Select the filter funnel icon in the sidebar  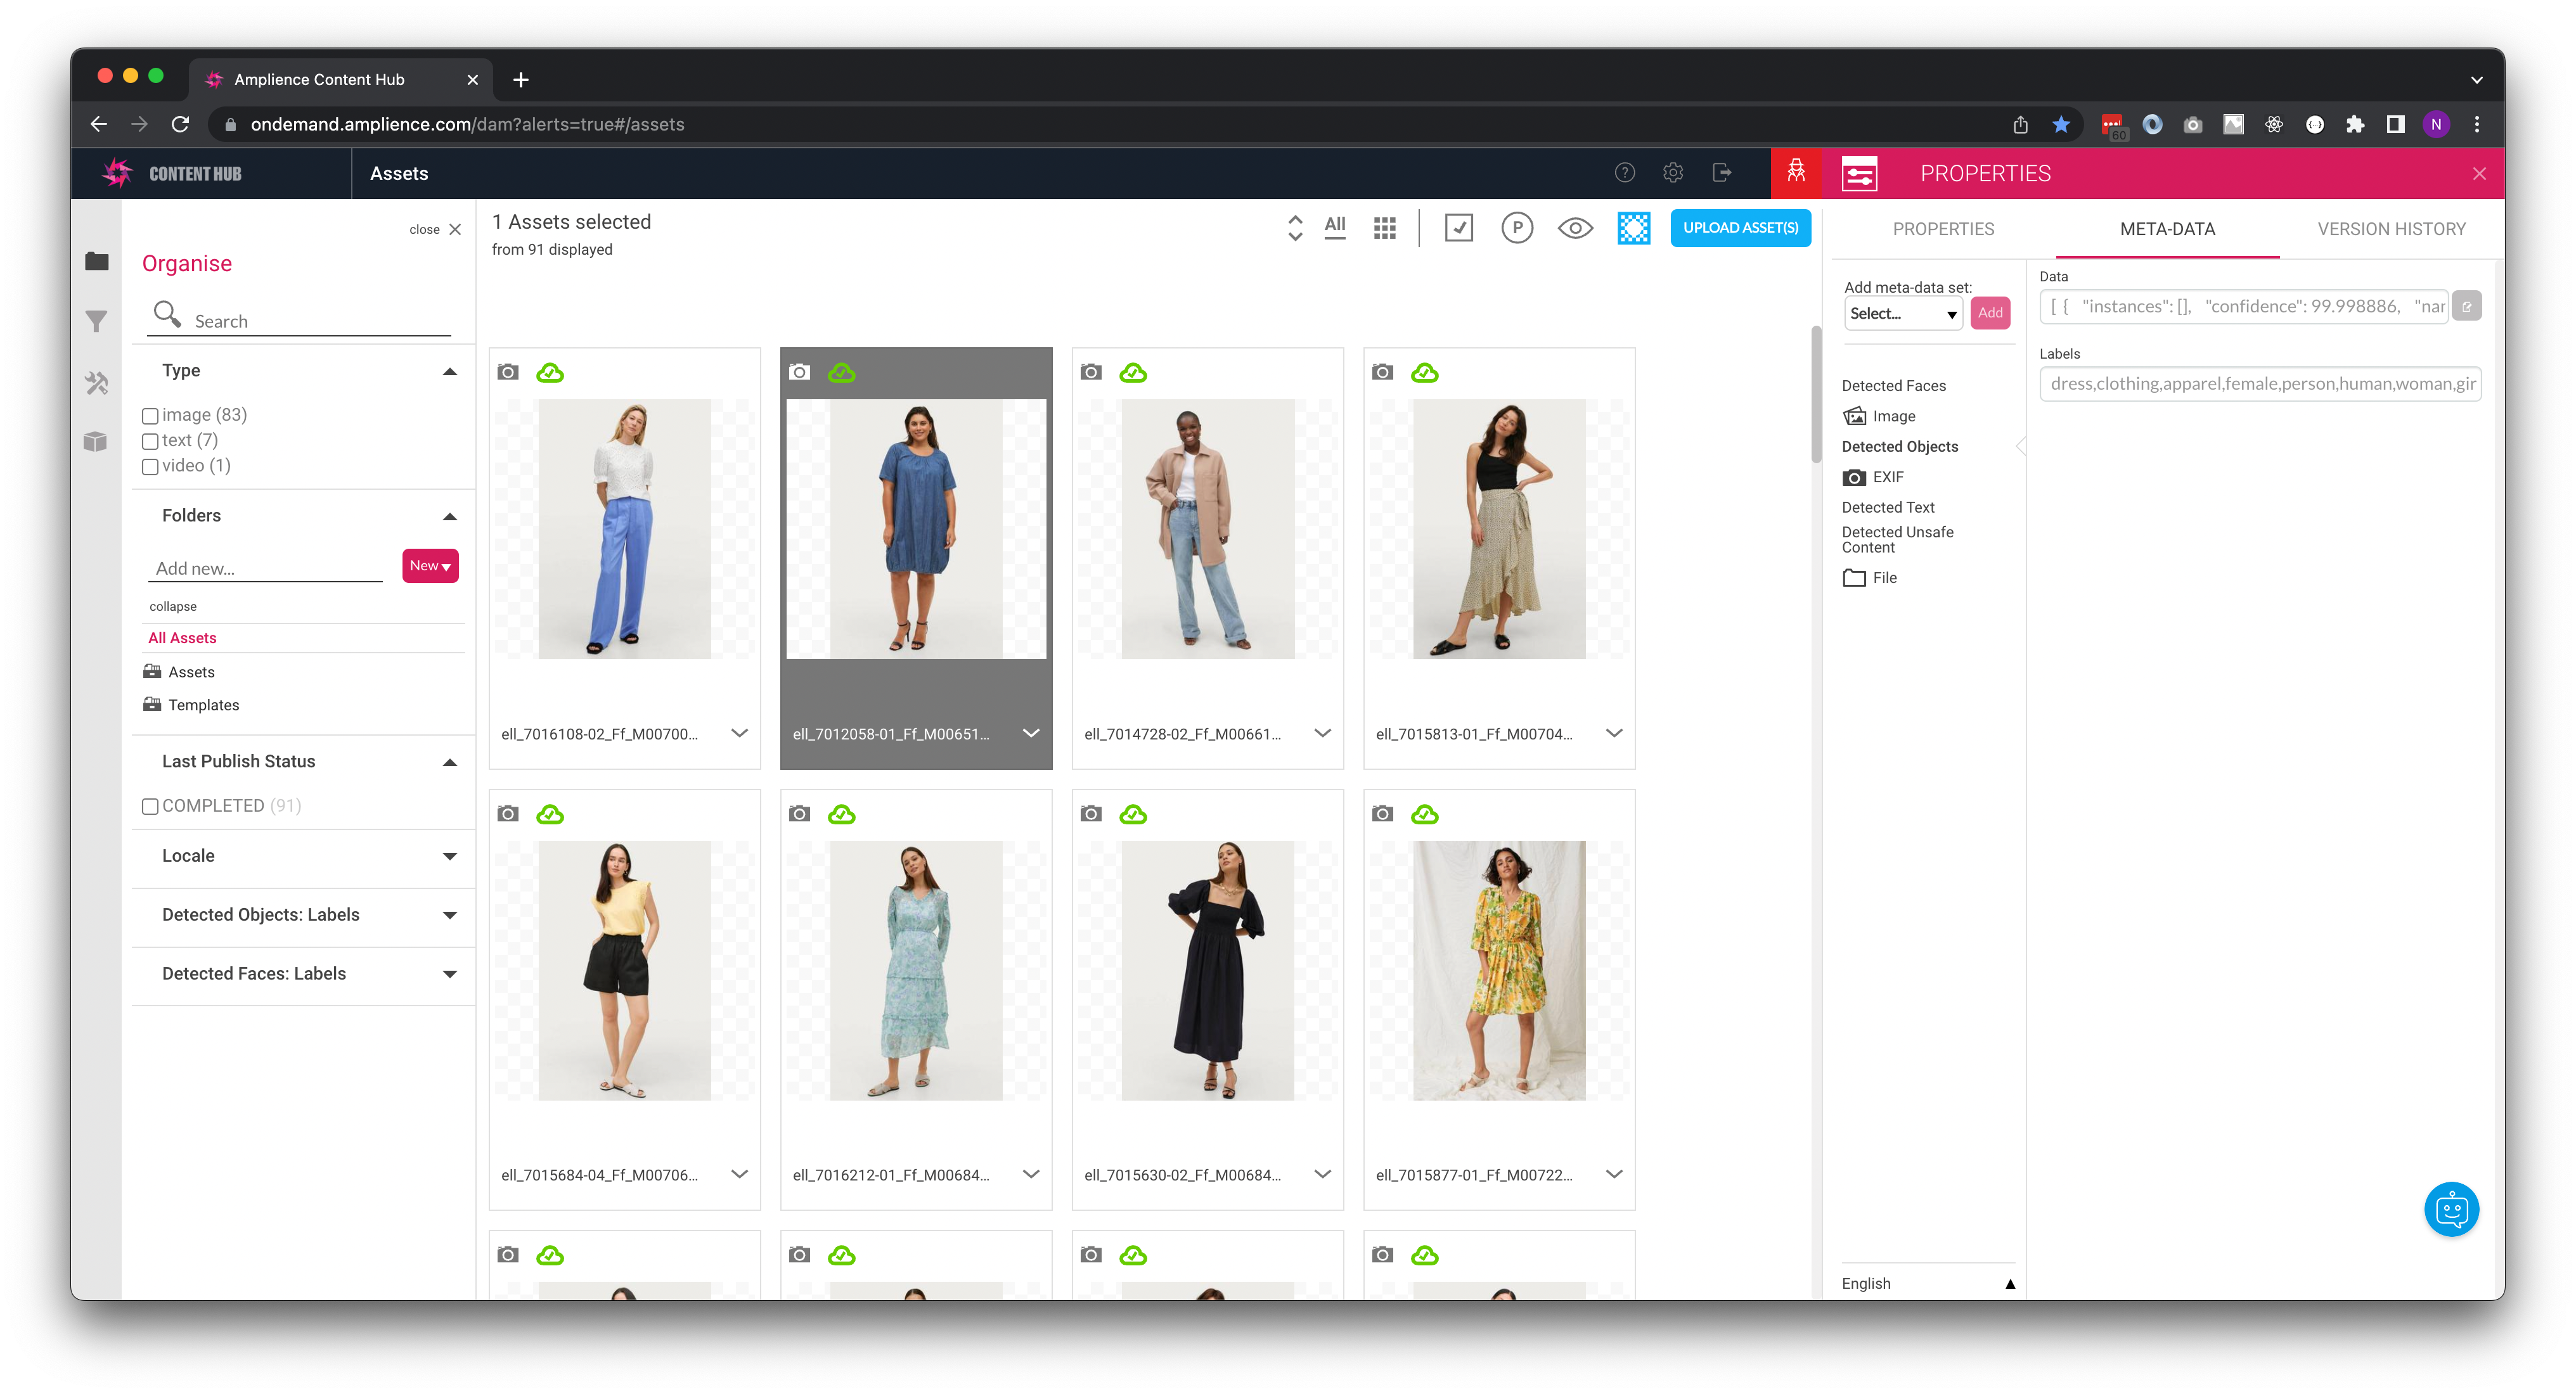[97, 321]
